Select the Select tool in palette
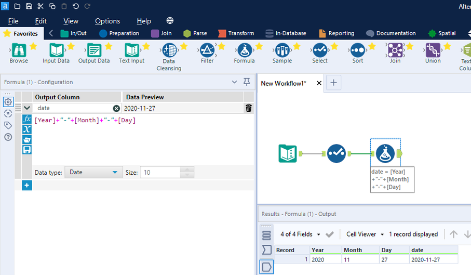Viewport: 471px width, 275px height. pyautogui.click(x=319, y=53)
